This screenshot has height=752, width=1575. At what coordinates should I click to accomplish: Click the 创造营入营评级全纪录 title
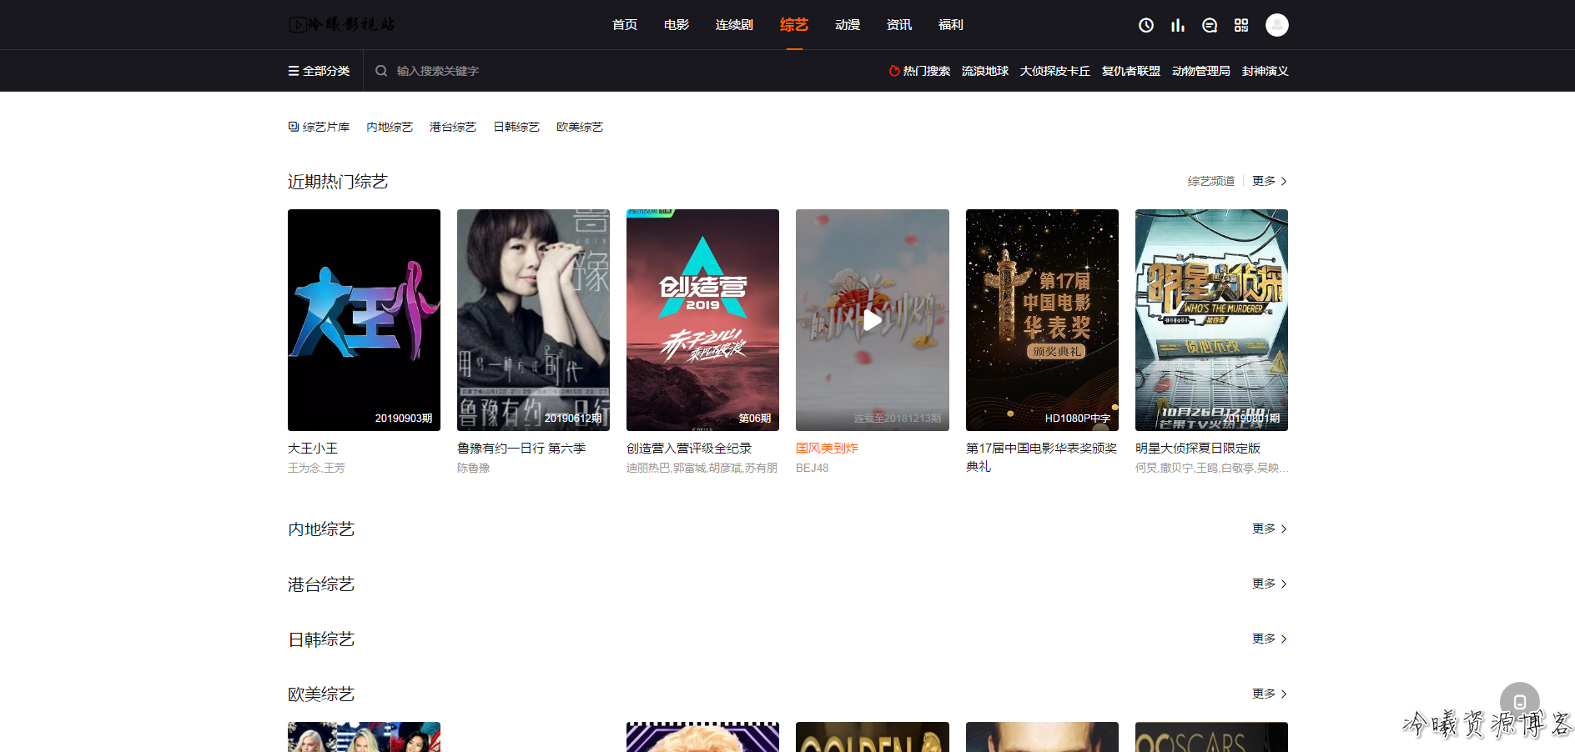click(689, 449)
